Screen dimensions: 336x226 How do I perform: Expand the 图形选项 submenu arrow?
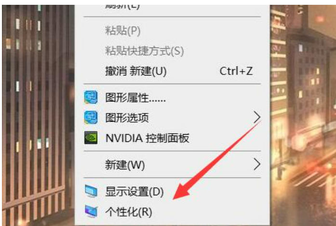click(257, 117)
